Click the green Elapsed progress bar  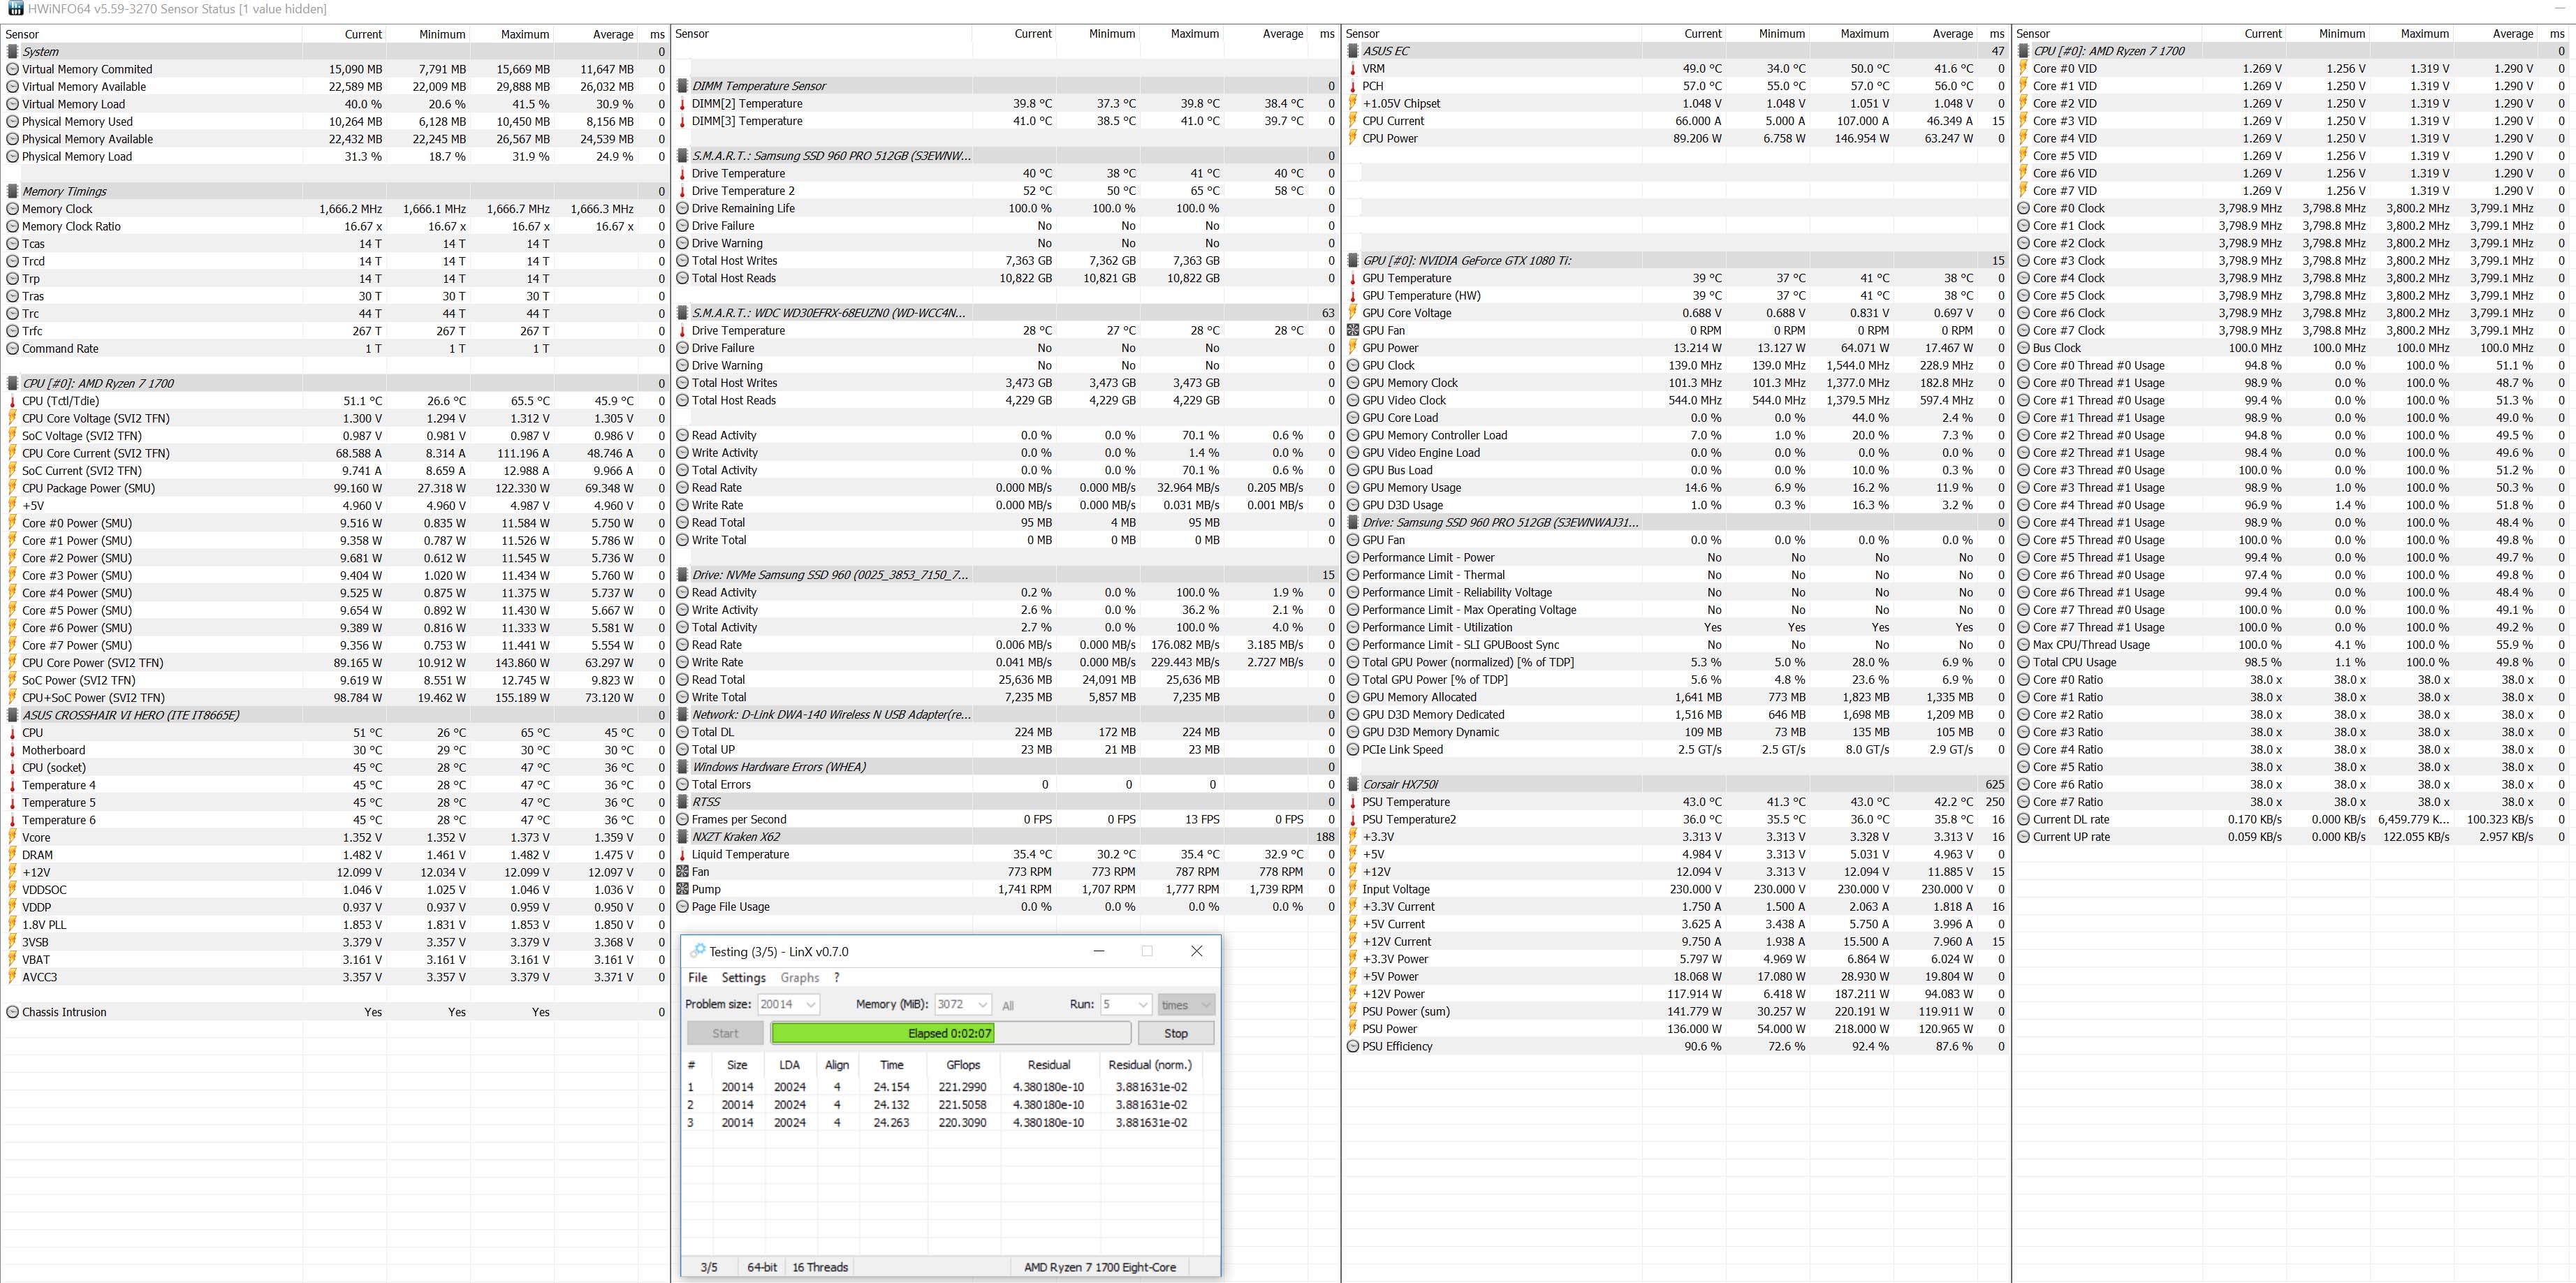(x=950, y=1033)
